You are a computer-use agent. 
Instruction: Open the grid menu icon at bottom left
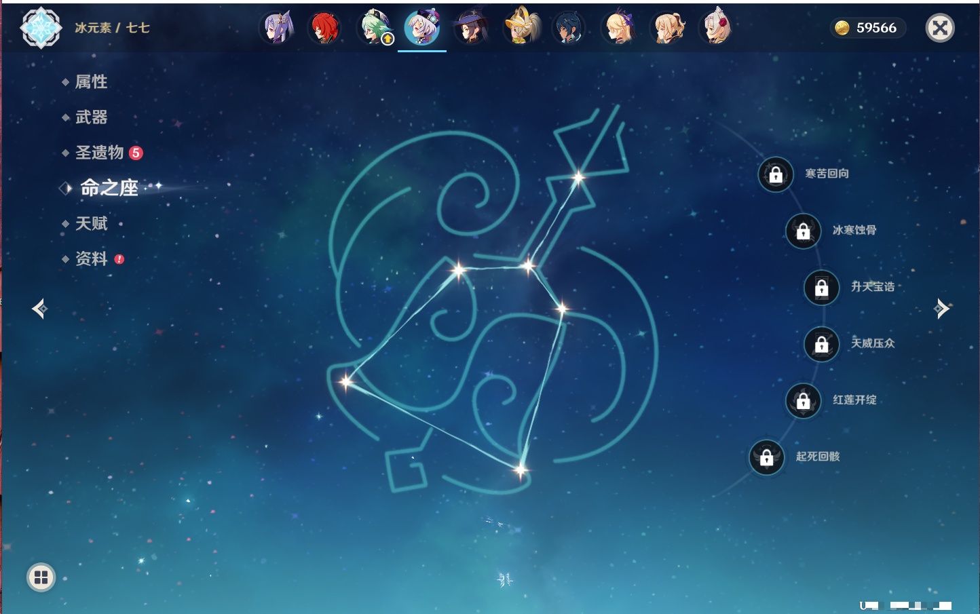point(41,577)
